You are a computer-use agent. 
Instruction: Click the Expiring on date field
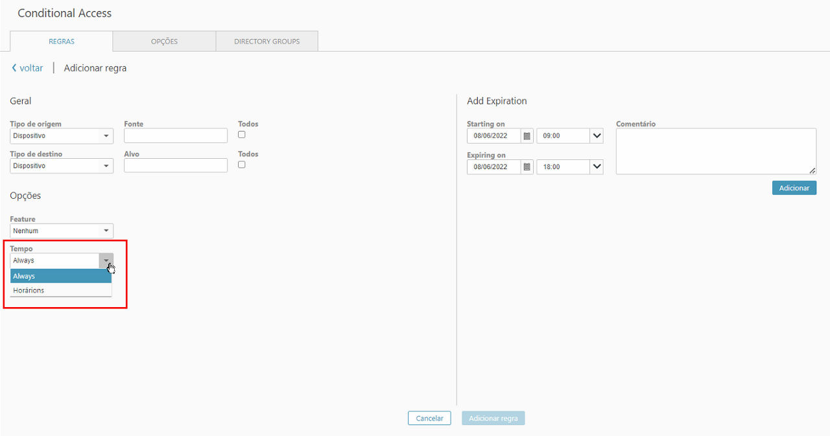click(x=494, y=166)
